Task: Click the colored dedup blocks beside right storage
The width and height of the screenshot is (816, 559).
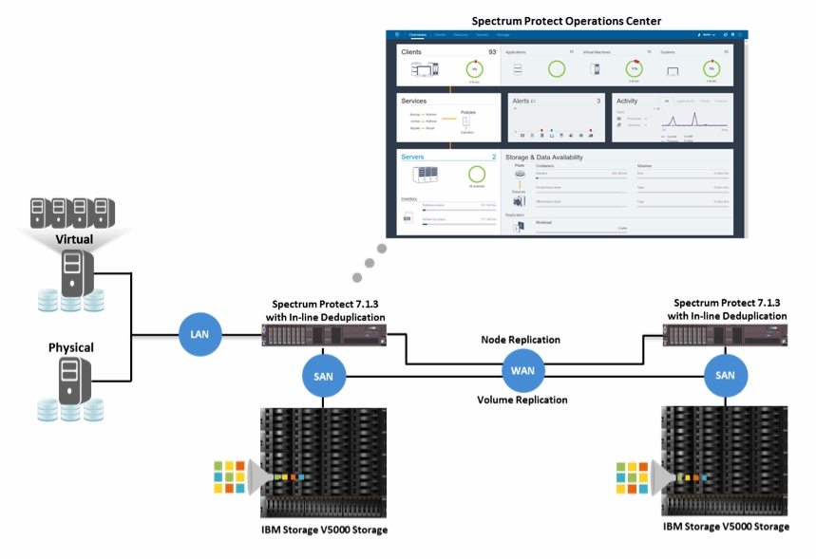Action: [x=632, y=477]
